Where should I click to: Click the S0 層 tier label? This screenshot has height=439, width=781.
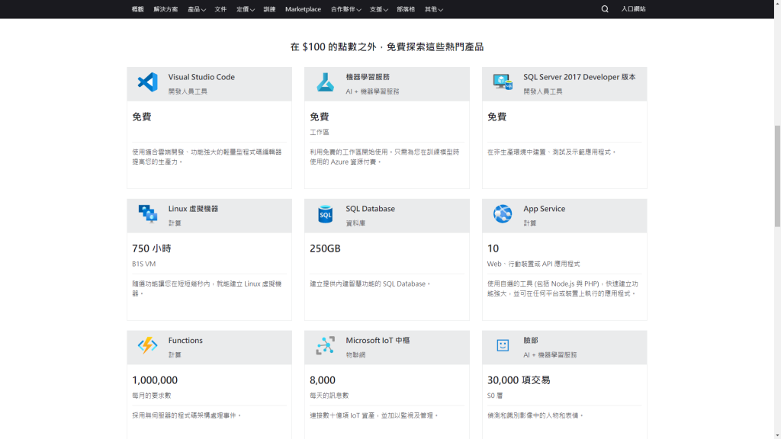click(x=495, y=396)
